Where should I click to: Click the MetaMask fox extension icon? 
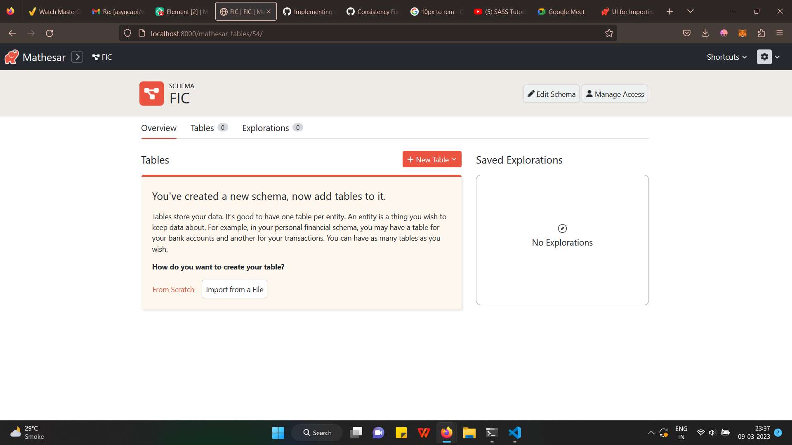(x=742, y=33)
